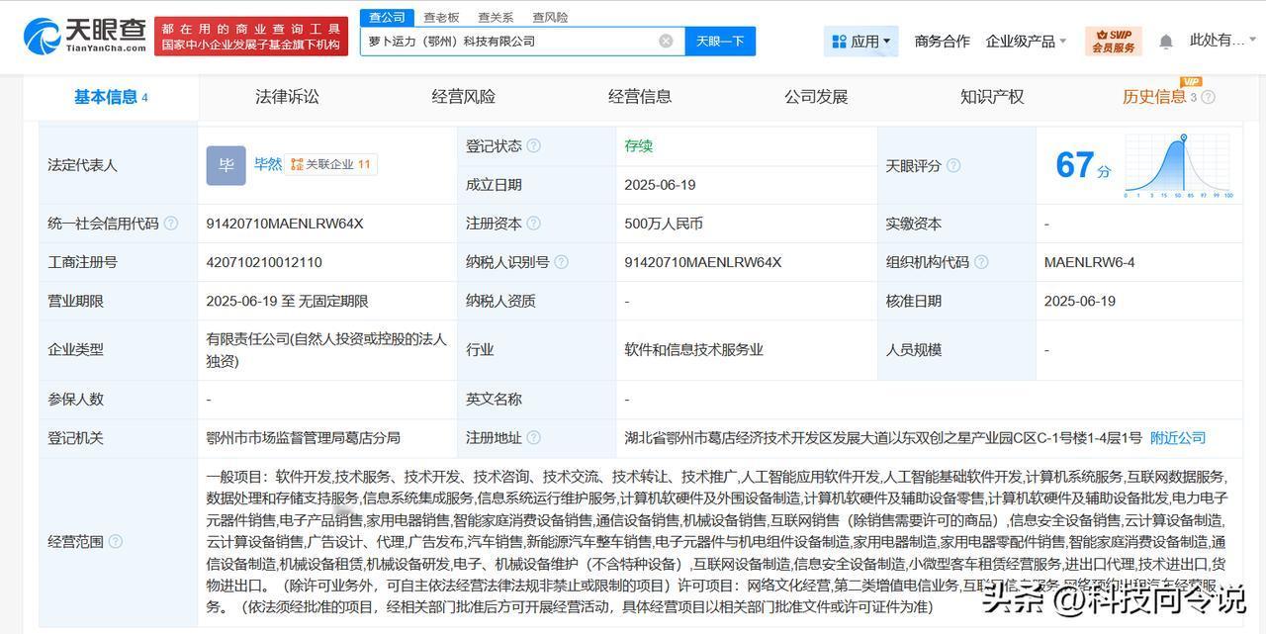The image size is (1266, 634).
Task: Open the 应用 dropdown menu
Action: click(x=860, y=41)
